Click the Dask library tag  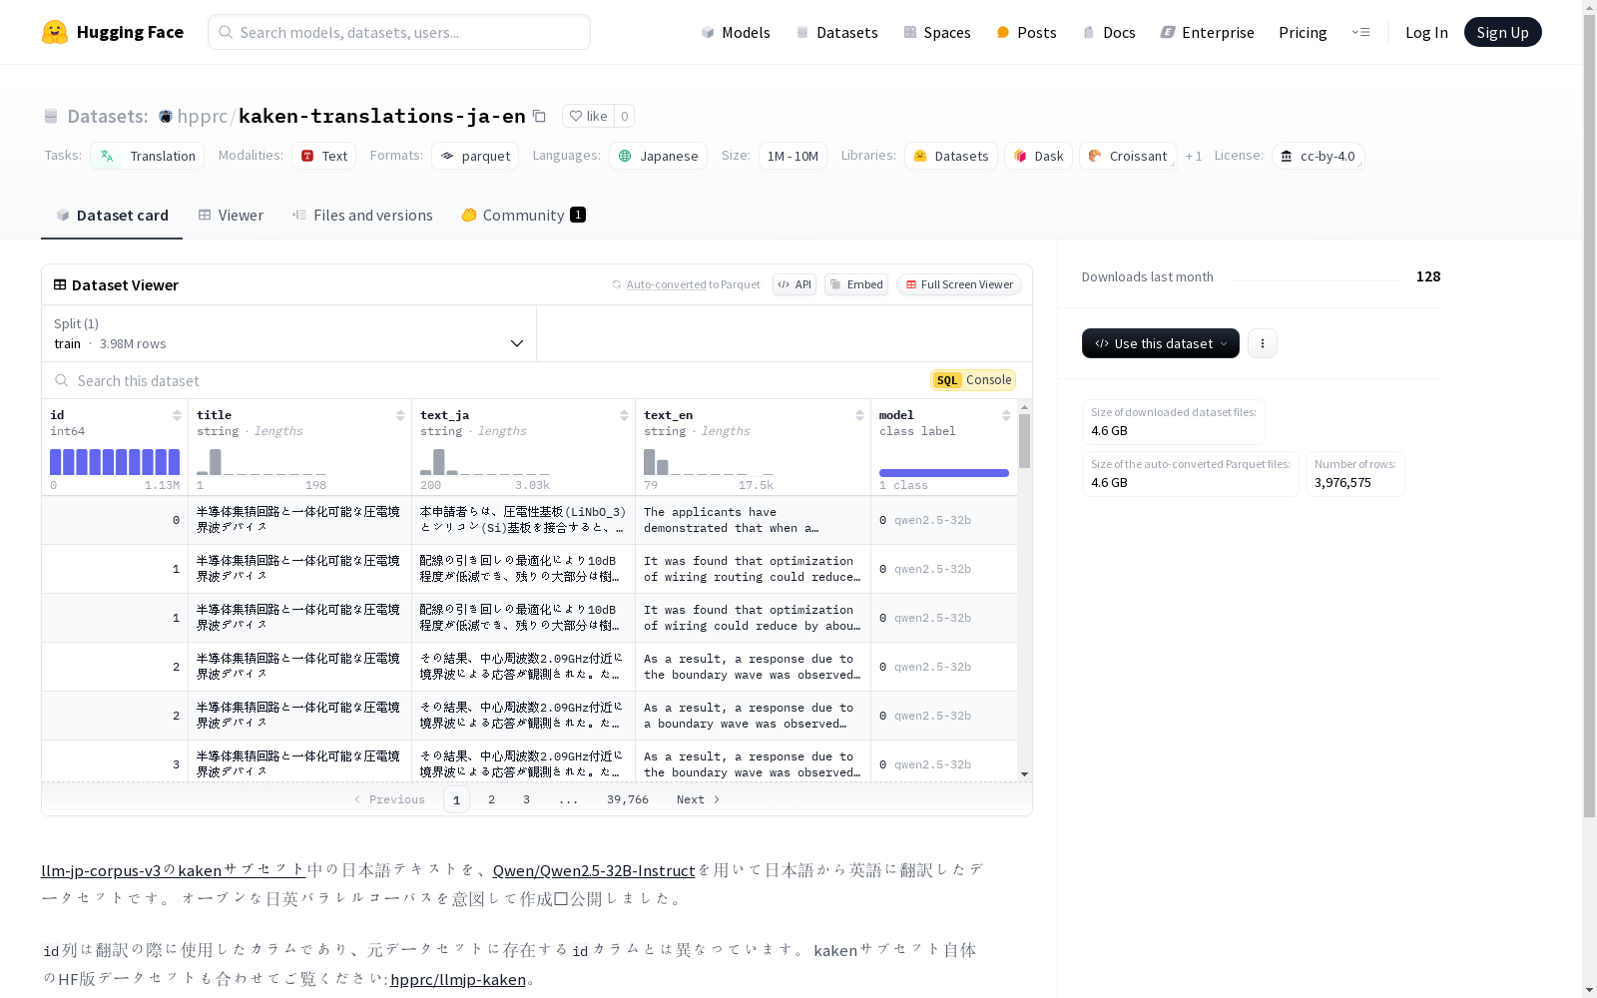(x=1039, y=156)
